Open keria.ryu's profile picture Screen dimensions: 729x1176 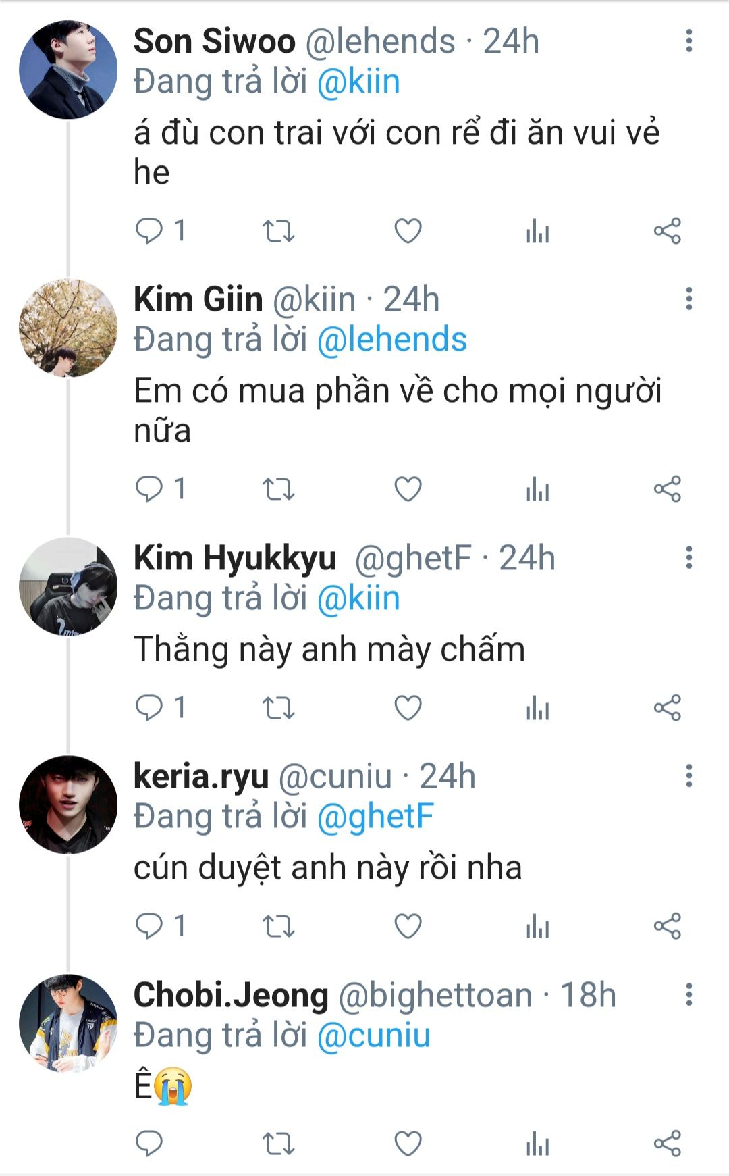(x=68, y=804)
